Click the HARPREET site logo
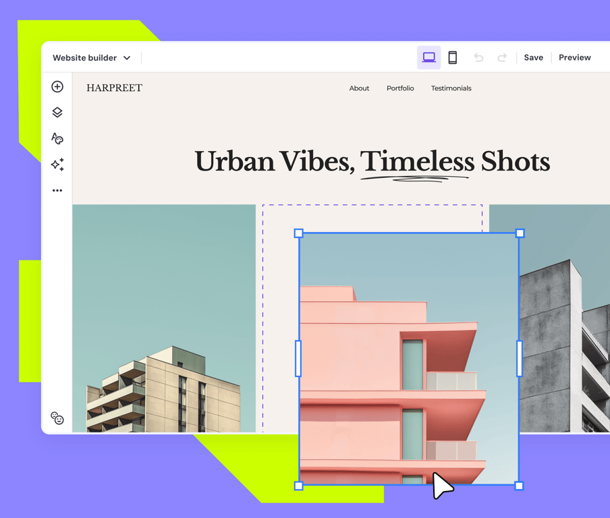610x518 pixels. (115, 88)
